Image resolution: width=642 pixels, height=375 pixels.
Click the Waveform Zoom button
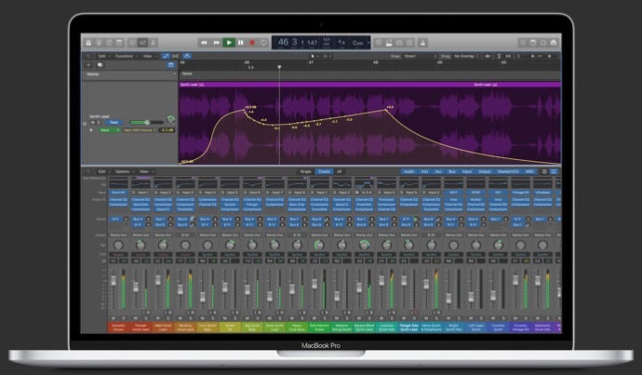[x=488, y=56]
